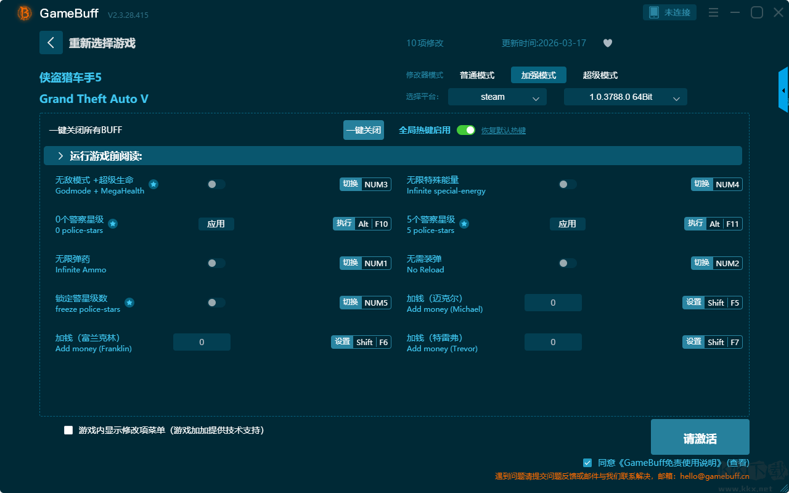
Task: Click Add money (Trevor) value field
Action: (553, 342)
